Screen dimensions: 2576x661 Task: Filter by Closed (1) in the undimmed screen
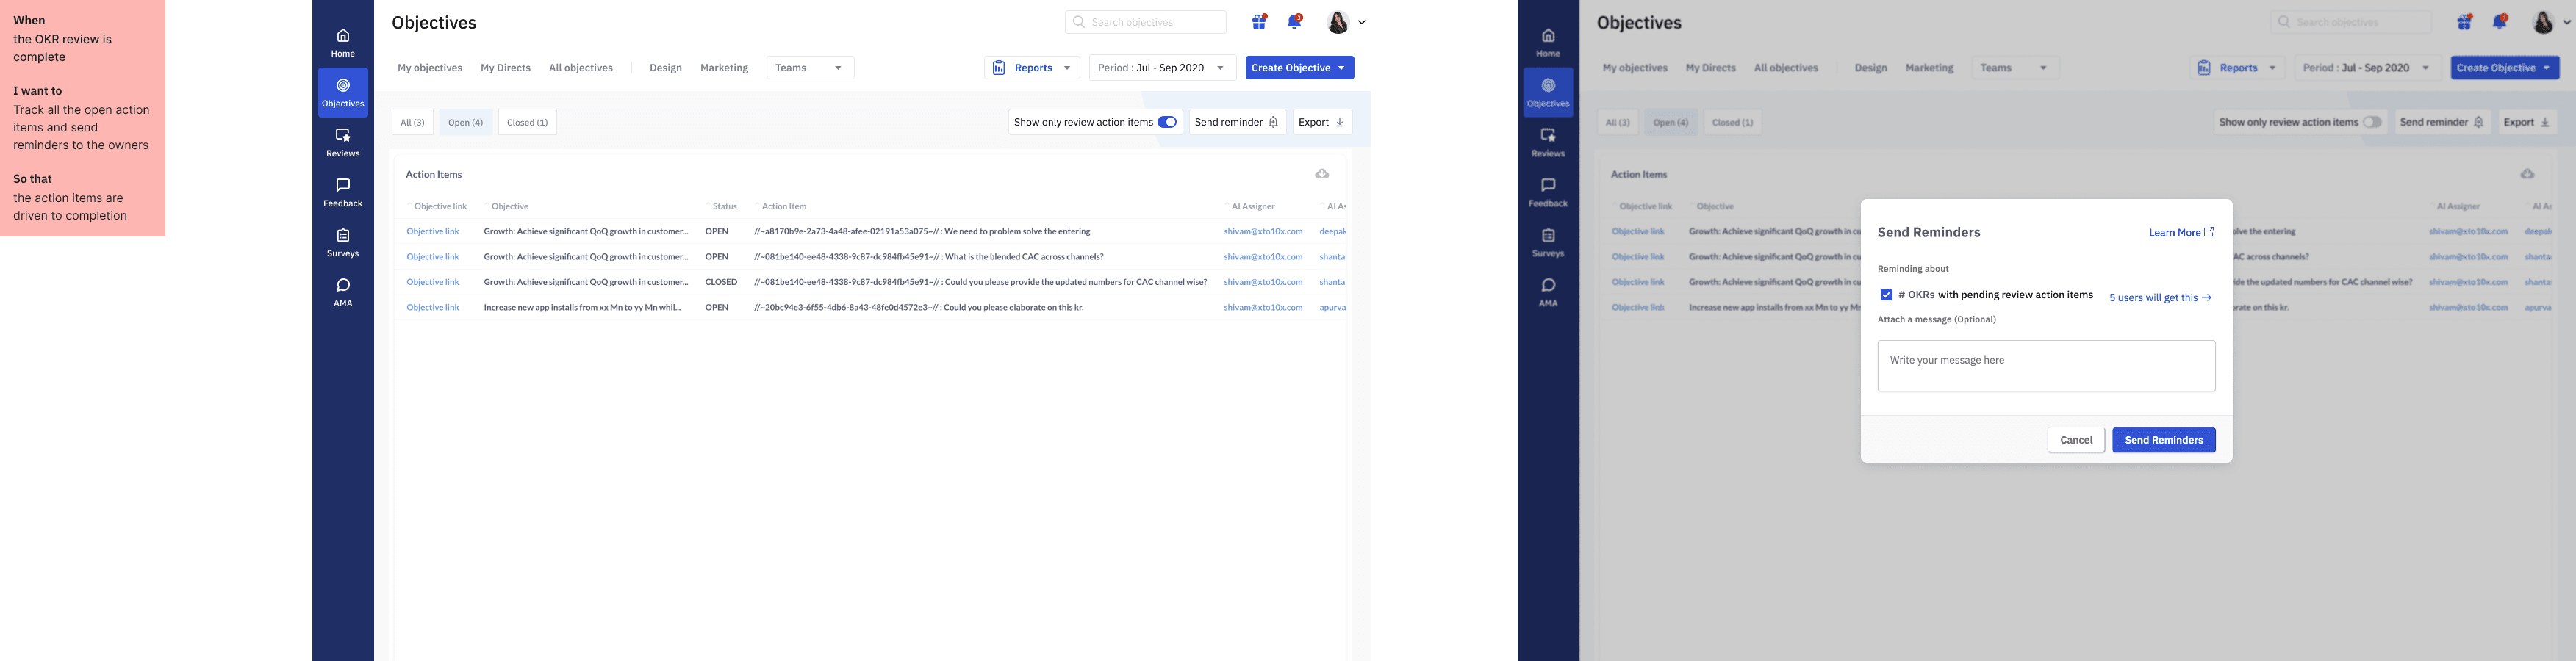[x=527, y=122]
